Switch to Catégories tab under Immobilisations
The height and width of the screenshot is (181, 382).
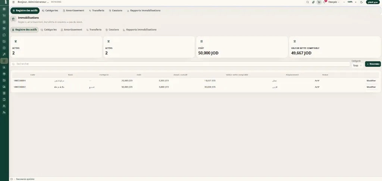pos(49,30)
